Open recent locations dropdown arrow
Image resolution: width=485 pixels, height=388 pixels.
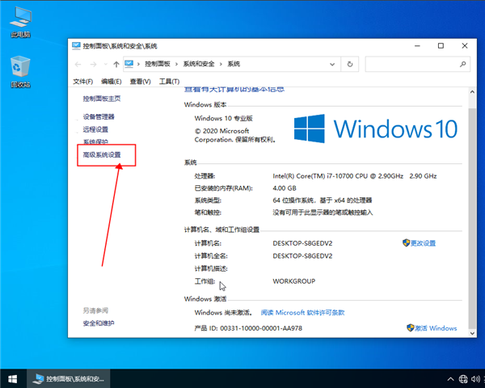(x=105, y=63)
